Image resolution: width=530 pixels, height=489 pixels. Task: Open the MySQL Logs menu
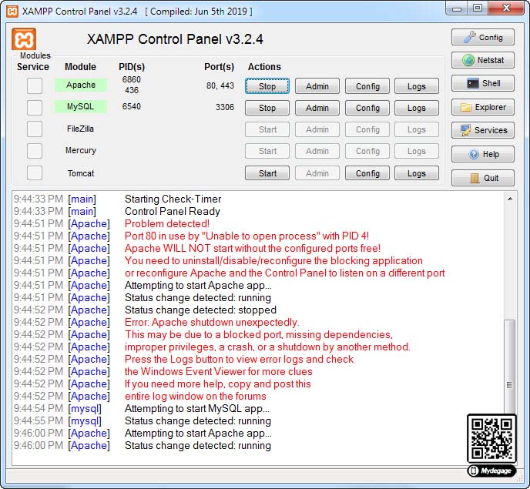pyautogui.click(x=417, y=108)
